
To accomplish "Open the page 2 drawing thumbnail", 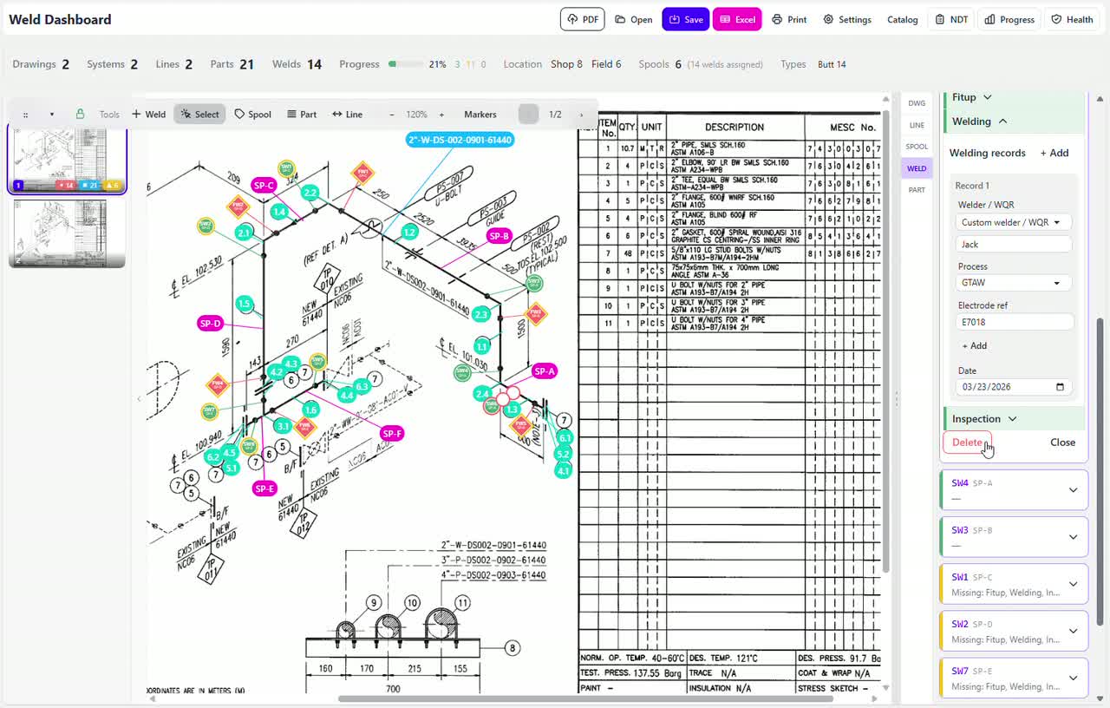I will [67, 233].
